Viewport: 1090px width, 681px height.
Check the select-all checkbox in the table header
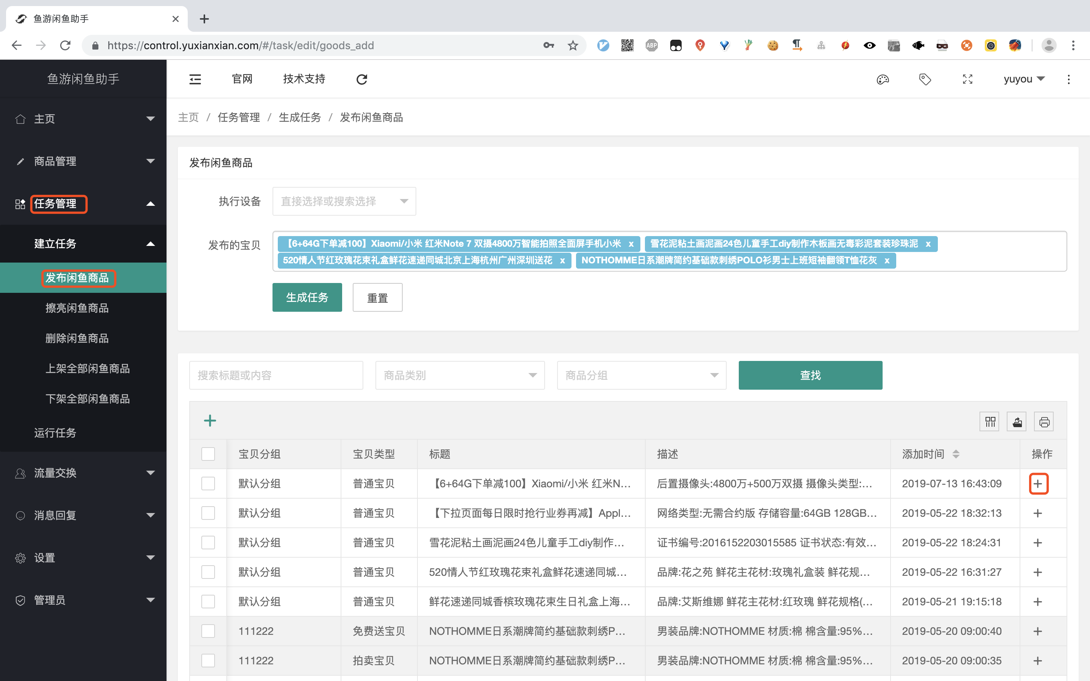click(208, 454)
